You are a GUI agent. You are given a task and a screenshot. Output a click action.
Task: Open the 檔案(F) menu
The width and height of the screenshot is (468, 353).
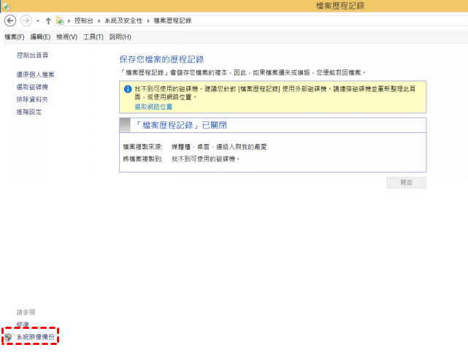pyautogui.click(x=15, y=37)
